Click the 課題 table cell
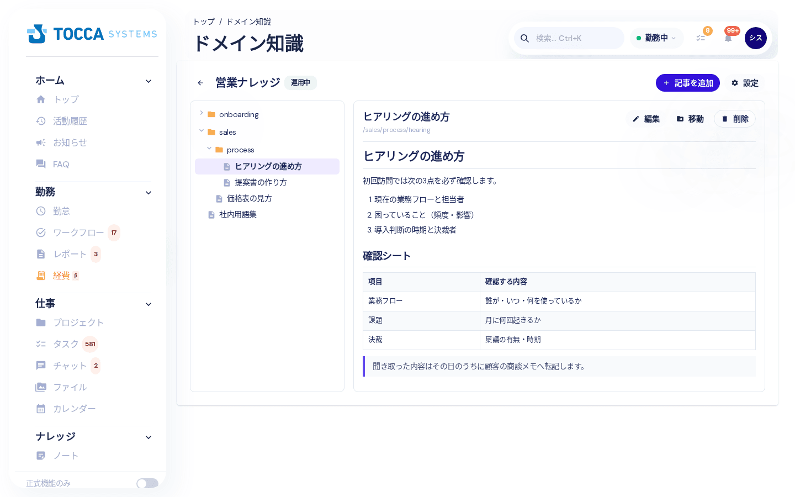 click(x=421, y=321)
